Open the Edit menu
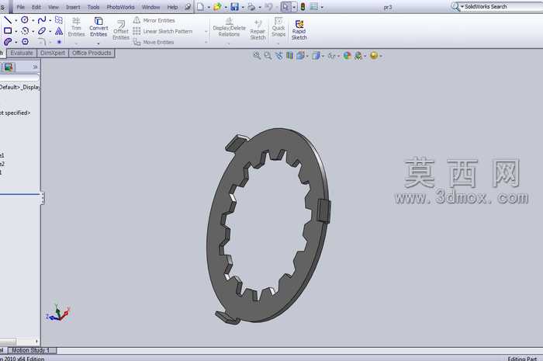The width and height of the screenshot is (543, 361). pyautogui.click(x=36, y=7)
